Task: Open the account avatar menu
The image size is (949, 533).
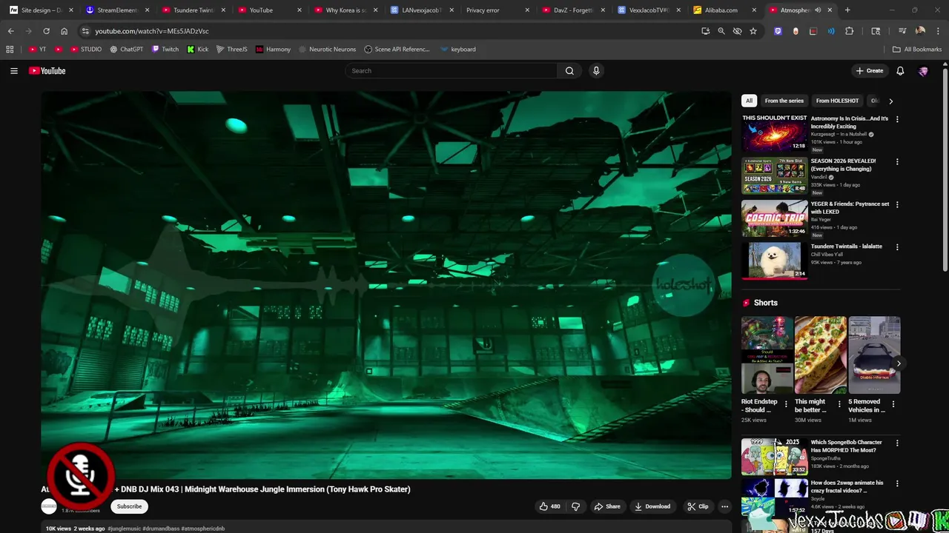Action: (923, 71)
